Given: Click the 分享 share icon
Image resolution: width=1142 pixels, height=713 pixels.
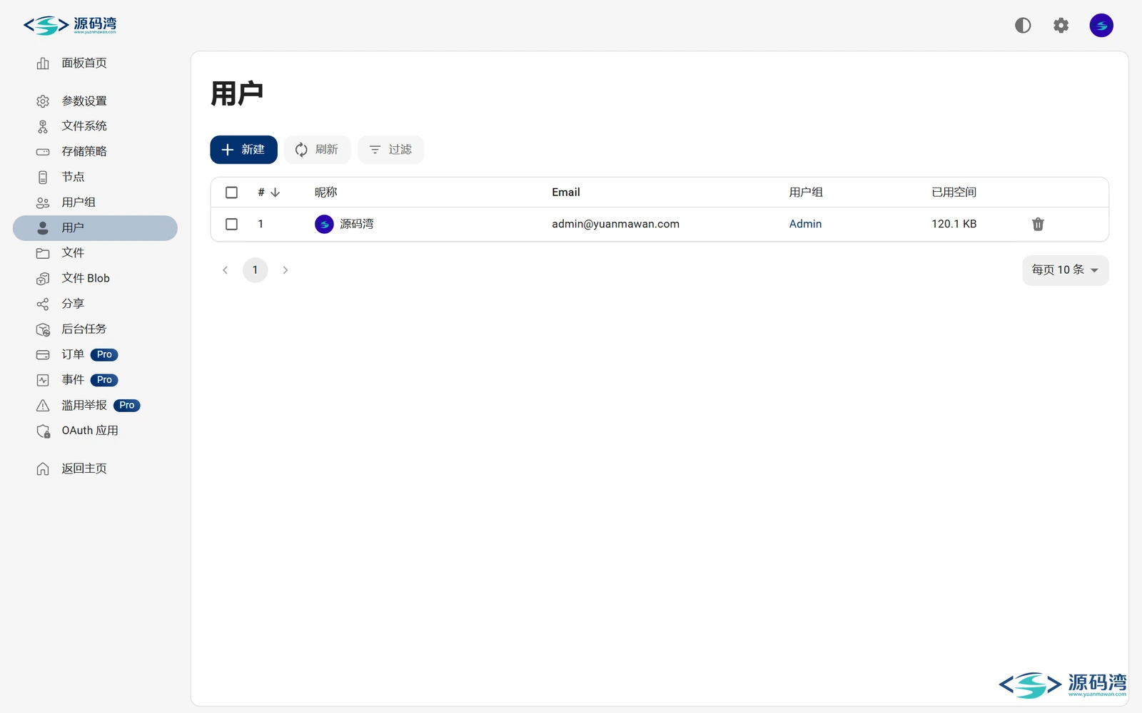Looking at the screenshot, I should coord(43,304).
